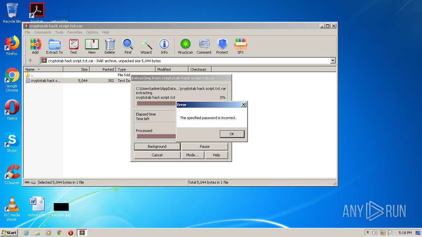This screenshot has width=422, height=237.
Task: Click the Mode... button
Action: tap(192, 155)
